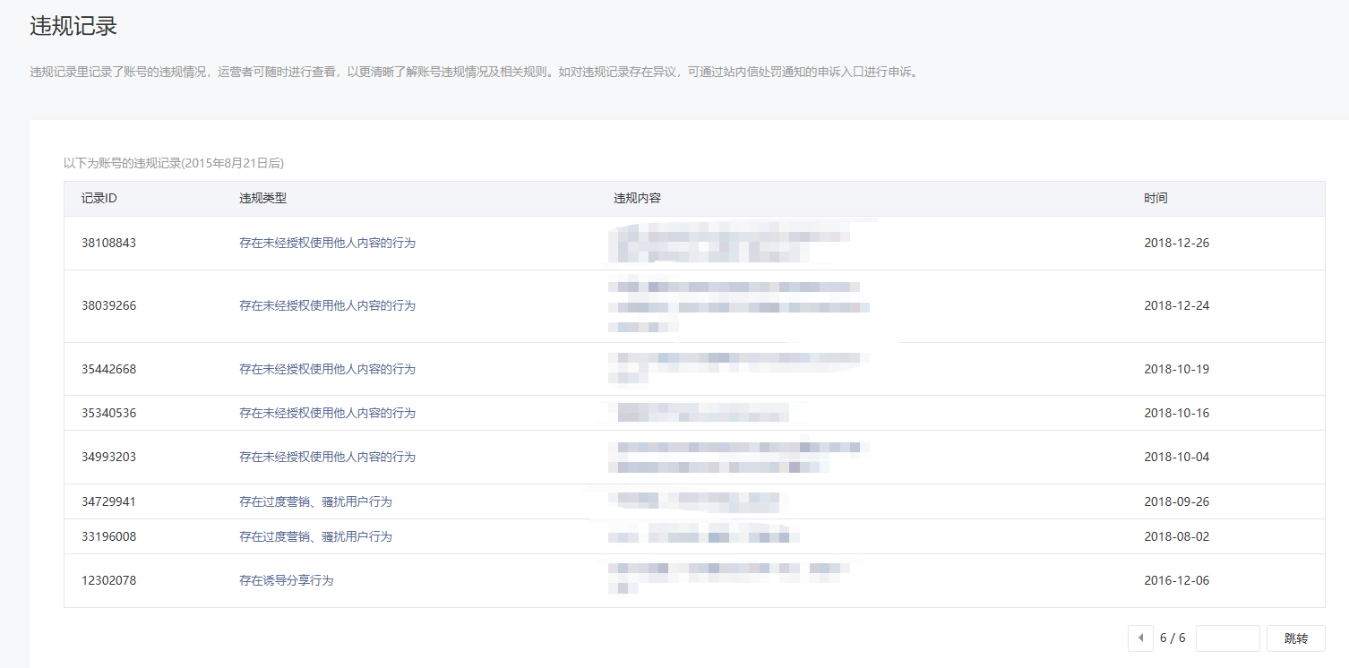Open violation type link for record 38039266
This screenshot has height=668, width=1349.
click(327, 305)
